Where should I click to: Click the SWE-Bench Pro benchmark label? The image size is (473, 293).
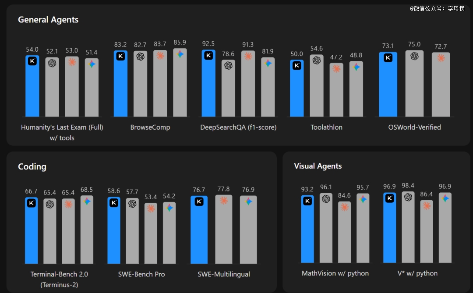pyautogui.click(x=141, y=274)
